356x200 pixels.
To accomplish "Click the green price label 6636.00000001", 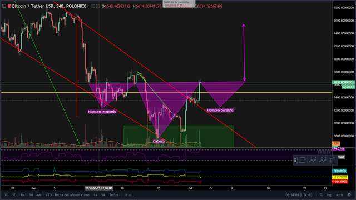I will (343, 82).
